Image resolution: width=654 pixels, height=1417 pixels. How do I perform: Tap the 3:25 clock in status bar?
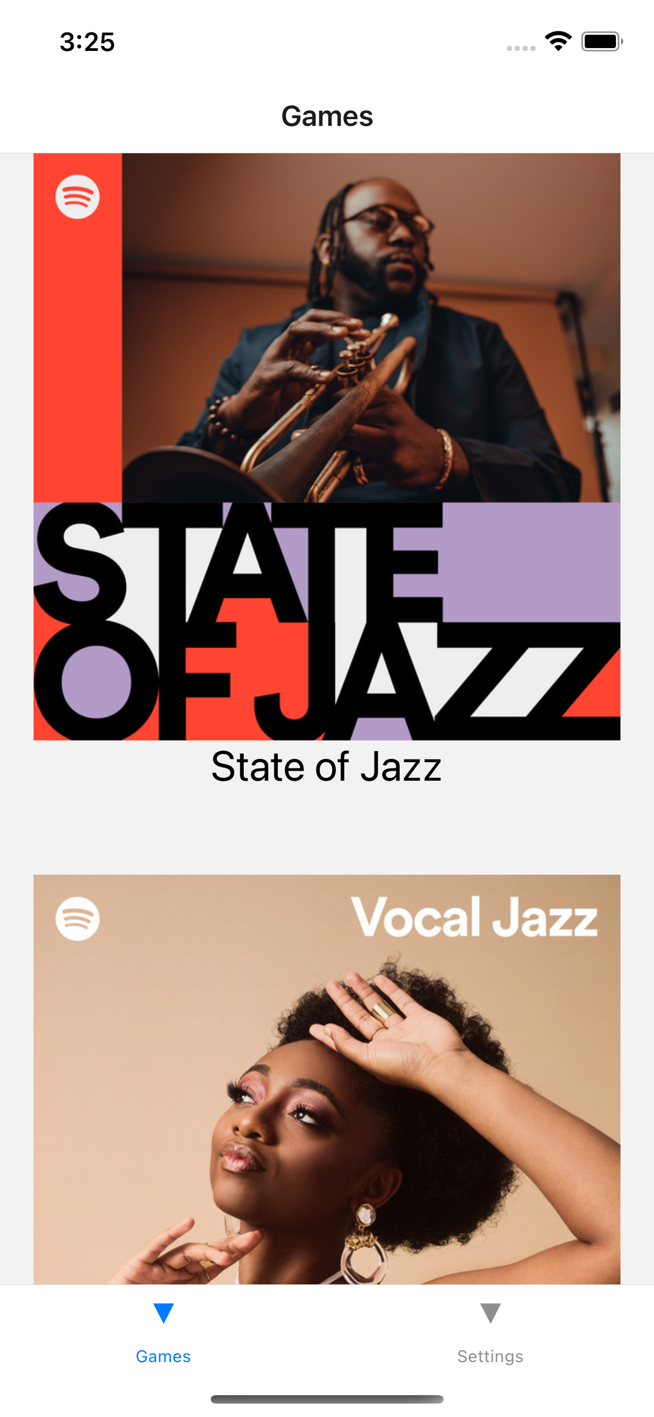87,42
